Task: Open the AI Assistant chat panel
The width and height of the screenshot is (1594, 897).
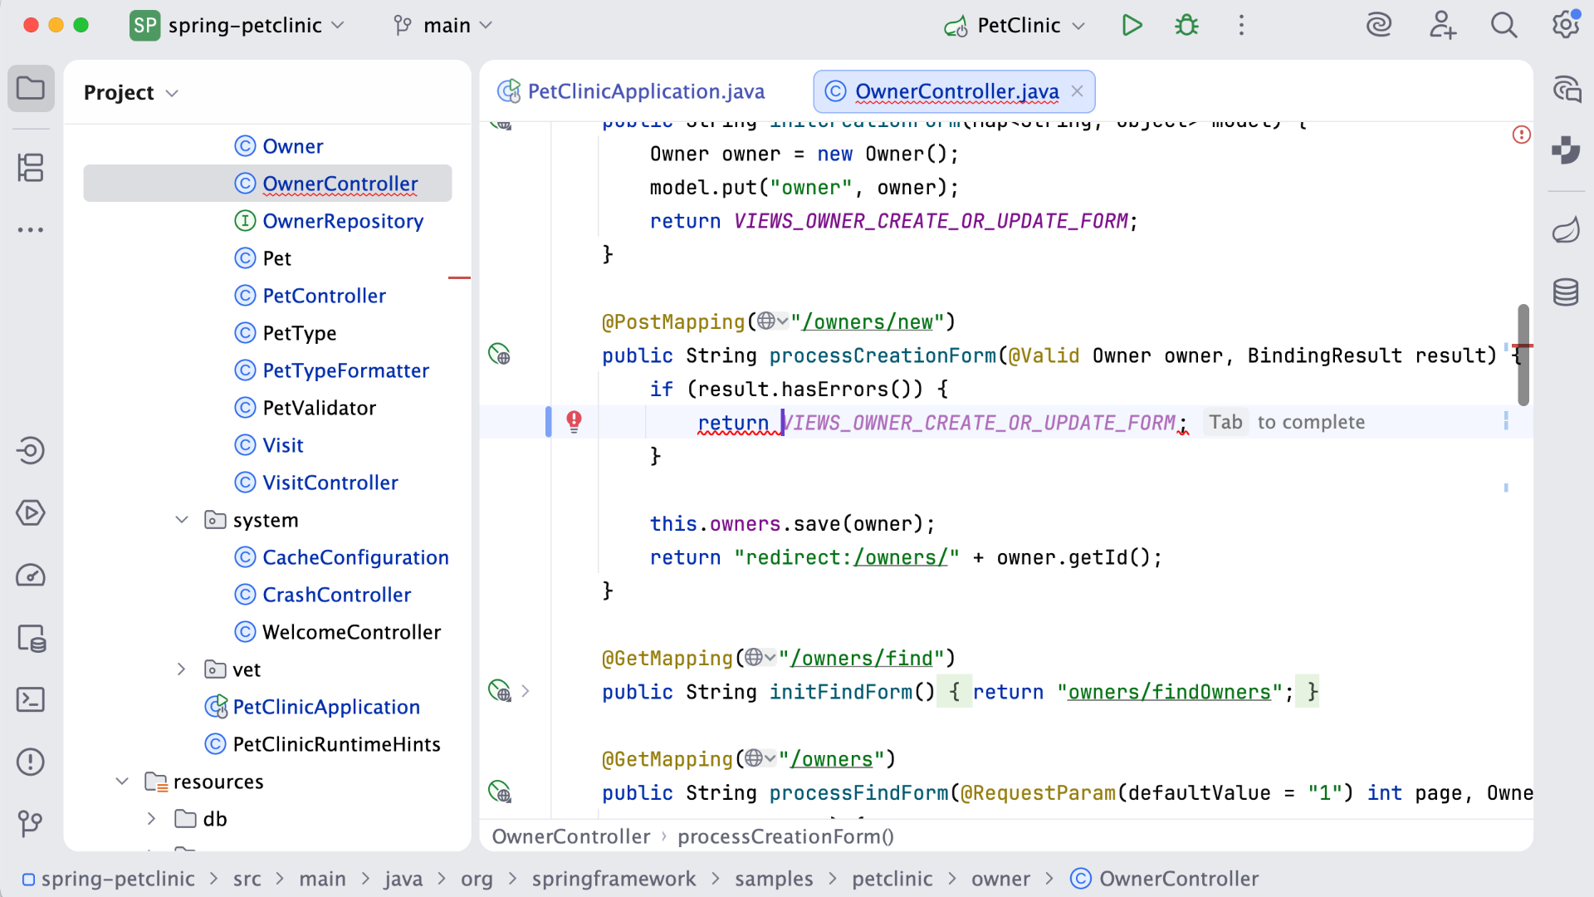Action: tap(1566, 88)
